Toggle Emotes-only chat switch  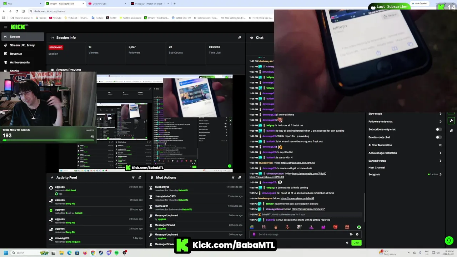(x=438, y=137)
